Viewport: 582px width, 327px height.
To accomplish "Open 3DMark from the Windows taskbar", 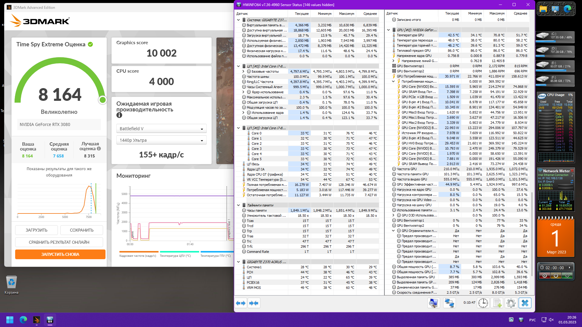I will click(37, 320).
